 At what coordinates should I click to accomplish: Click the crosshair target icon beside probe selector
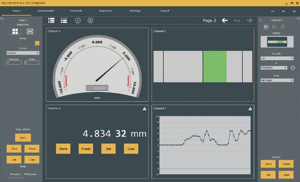point(293,68)
